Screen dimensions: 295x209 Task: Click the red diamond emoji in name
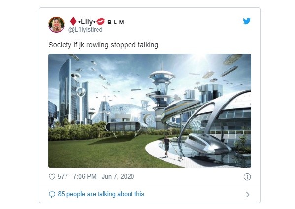tap(73, 21)
